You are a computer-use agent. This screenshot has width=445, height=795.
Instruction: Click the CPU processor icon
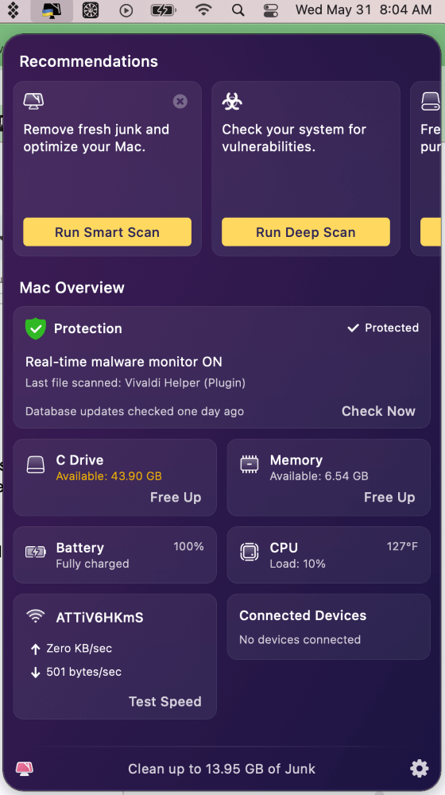click(x=250, y=553)
